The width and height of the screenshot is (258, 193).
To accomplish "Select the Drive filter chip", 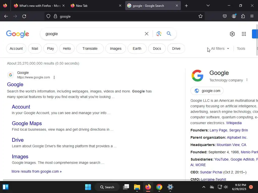I will click(x=176, y=49).
